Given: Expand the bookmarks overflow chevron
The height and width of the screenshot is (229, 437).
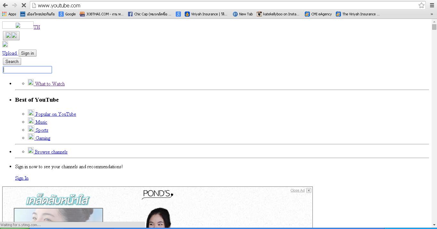Looking at the screenshot, I should tap(432, 14).
